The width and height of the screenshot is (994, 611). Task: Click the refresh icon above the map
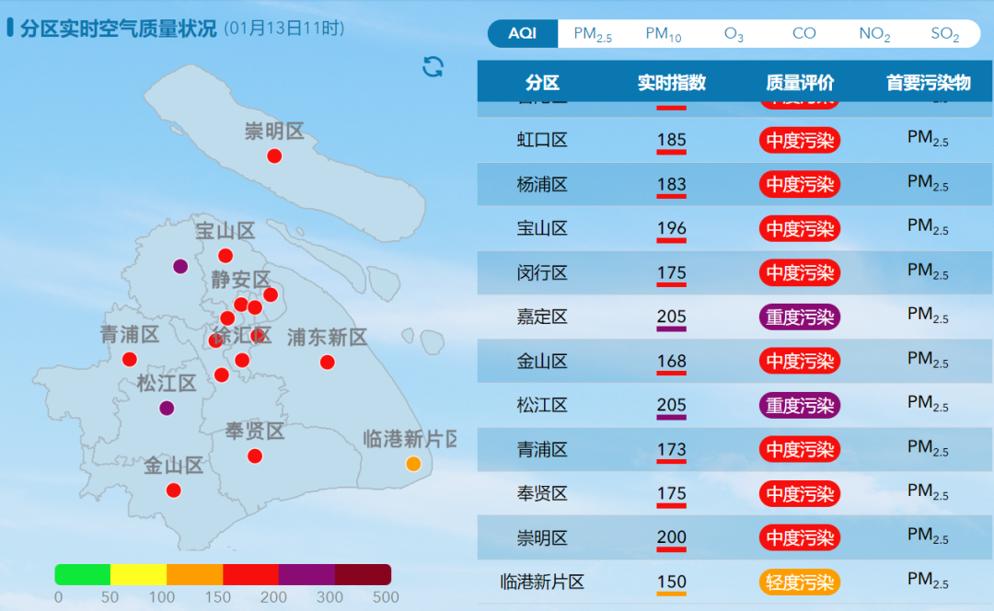point(433,66)
